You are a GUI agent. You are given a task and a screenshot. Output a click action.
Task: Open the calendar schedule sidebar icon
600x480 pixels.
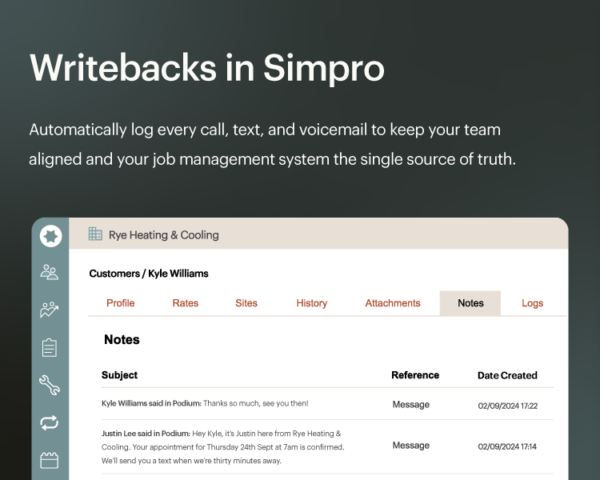click(50, 460)
